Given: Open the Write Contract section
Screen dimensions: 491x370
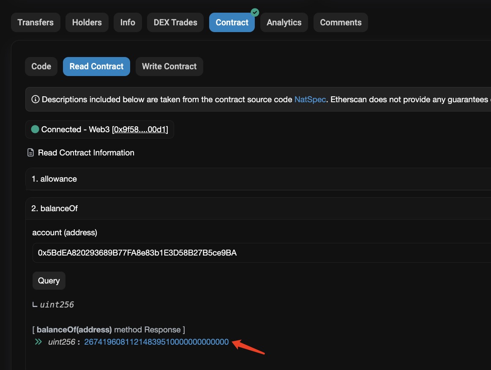Looking at the screenshot, I should (x=169, y=66).
